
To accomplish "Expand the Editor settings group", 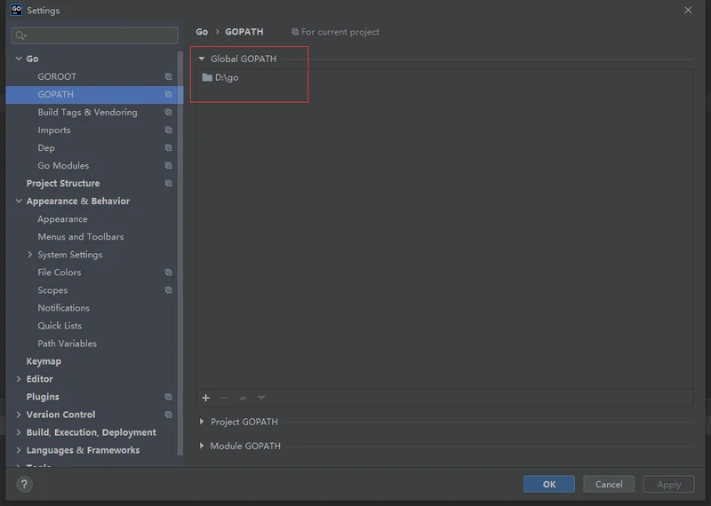I will point(19,379).
